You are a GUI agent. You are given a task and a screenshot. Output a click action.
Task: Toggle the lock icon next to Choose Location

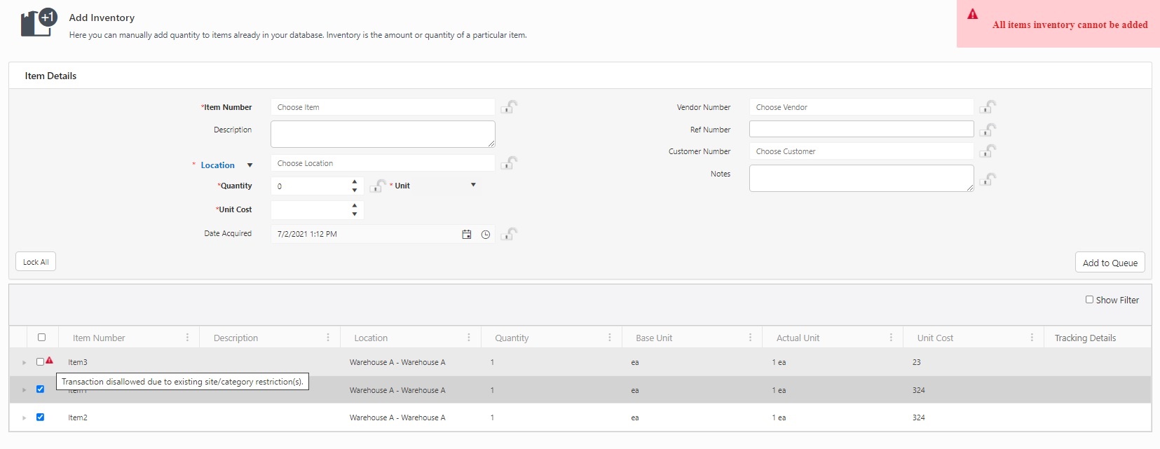tap(510, 163)
